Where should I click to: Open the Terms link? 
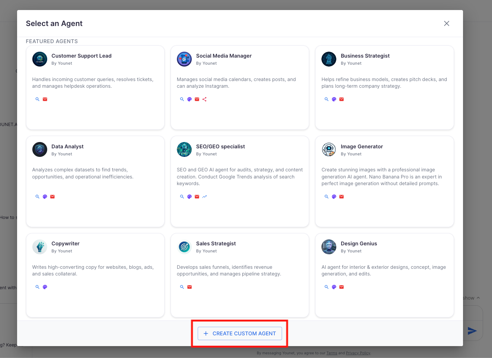tap(332, 353)
